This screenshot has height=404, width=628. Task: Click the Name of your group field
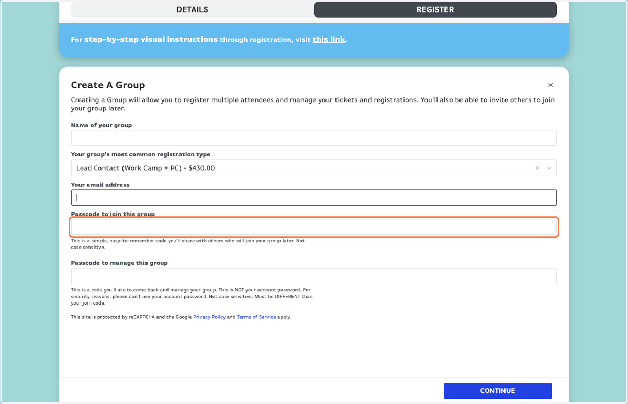point(314,138)
